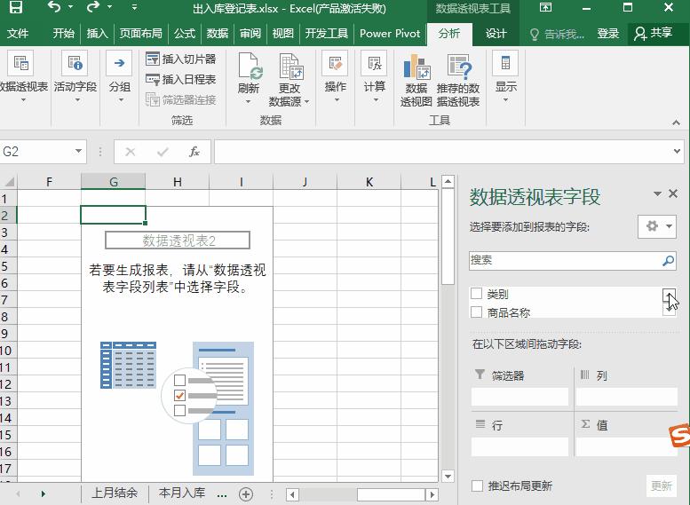
Task: Click the 筛选器 drop area
Action: (519, 397)
